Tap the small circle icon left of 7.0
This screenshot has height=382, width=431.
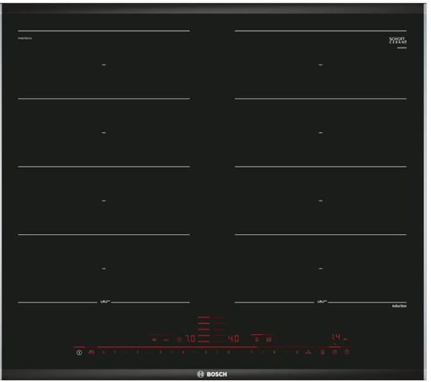[x=179, y=340]
